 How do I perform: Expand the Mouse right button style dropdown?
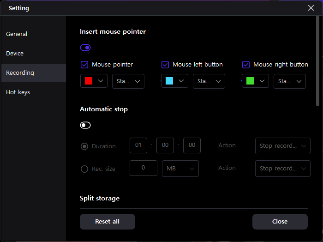[290, 81]
